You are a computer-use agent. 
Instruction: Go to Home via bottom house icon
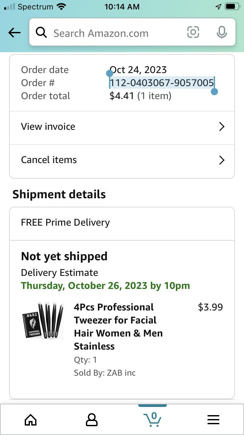(x=31, y=420)
